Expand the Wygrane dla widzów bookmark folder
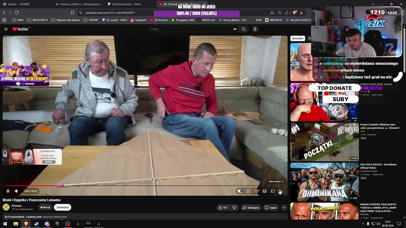The width and height of the screenshot is (406, 228). (66, 20)
